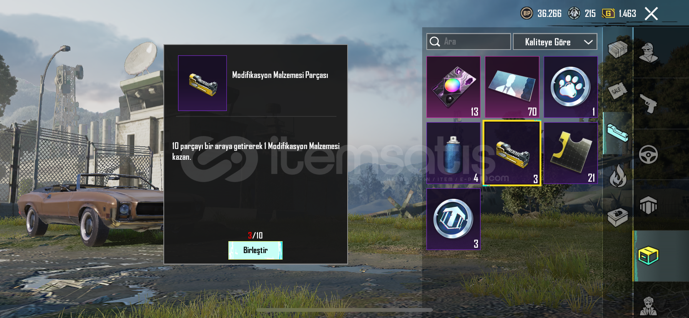The image size is (689, 318).
Task: Select the yellow box inventory tab
Action: 649,256
